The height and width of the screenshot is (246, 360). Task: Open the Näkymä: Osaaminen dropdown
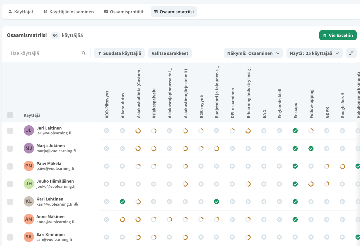(x=253, y=53)
